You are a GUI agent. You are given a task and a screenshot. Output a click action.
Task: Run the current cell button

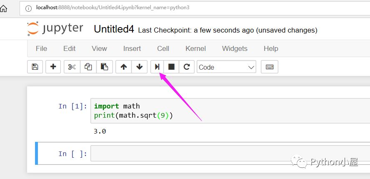[157, 67]
